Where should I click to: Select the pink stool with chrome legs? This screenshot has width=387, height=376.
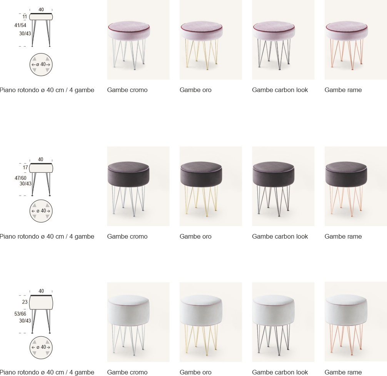138,40
